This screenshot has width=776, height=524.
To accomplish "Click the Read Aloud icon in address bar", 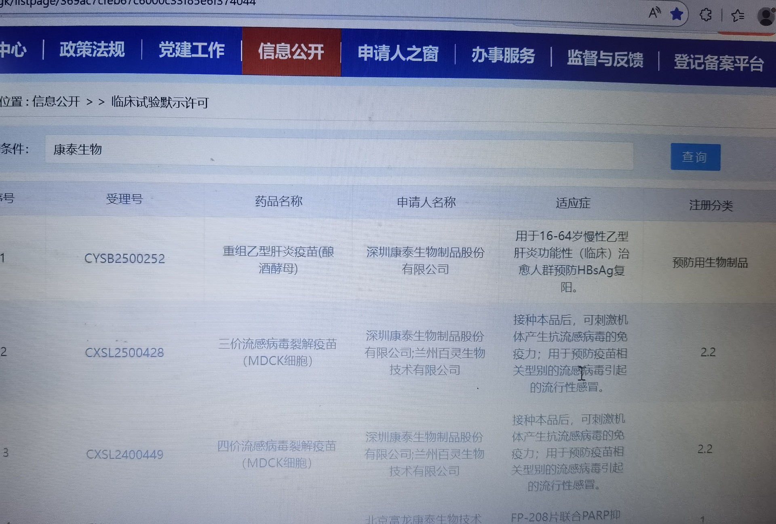I will (x=654, y=13).
